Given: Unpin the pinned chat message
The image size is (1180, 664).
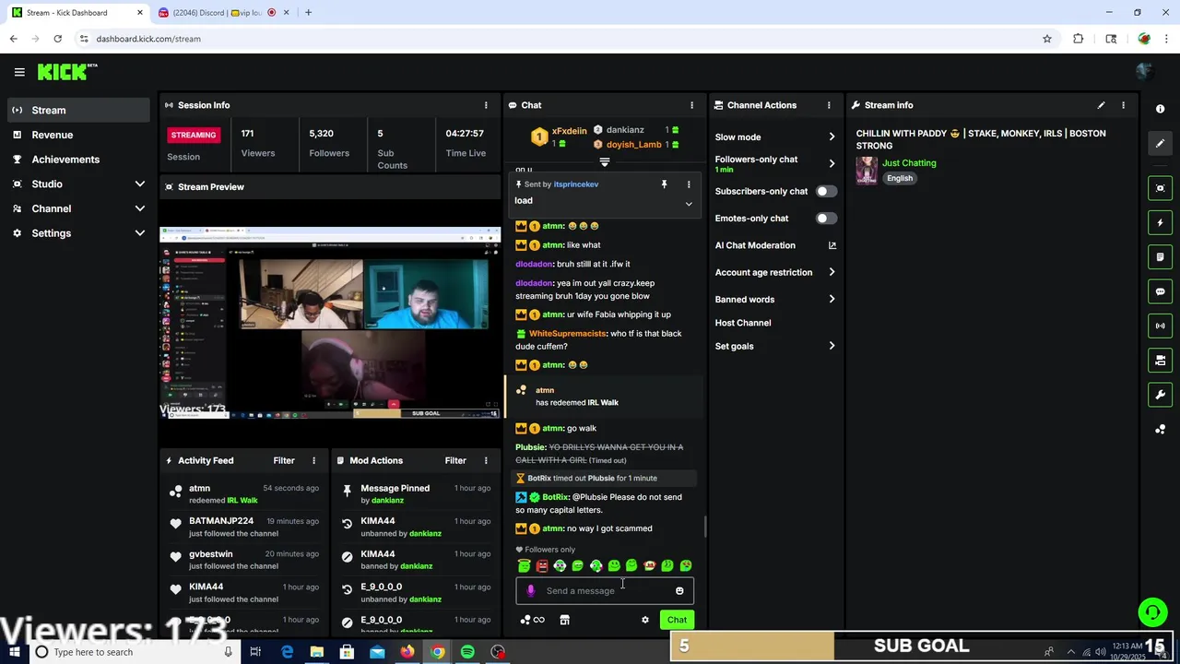Looking at the screenshot, I should point(664,184).
